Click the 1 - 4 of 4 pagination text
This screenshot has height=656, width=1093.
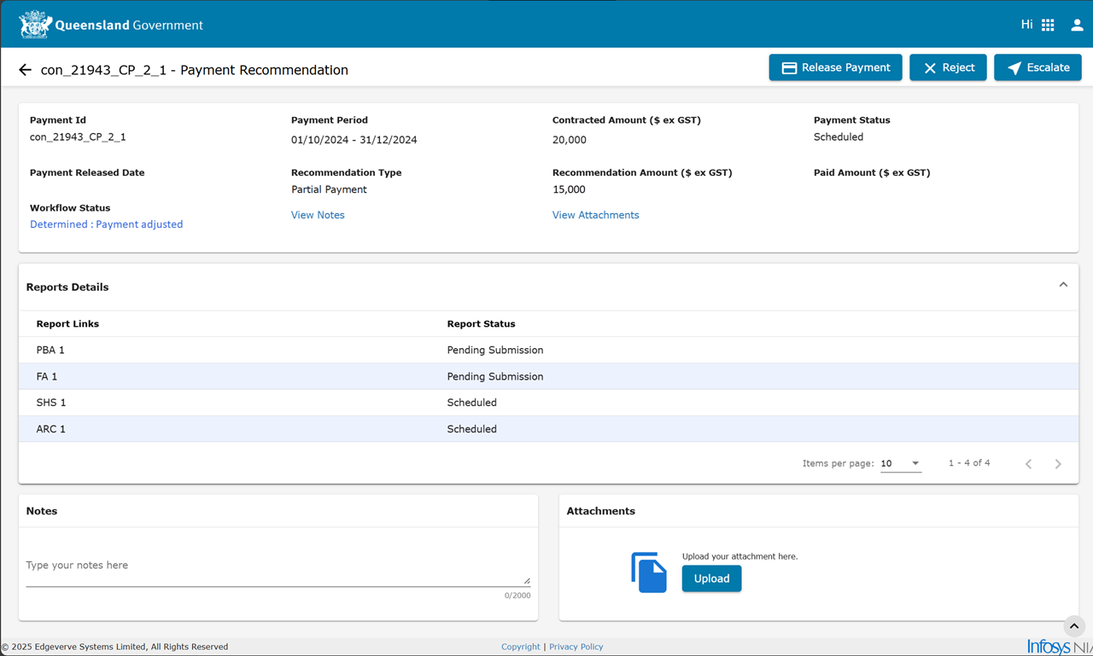coord(969,463)
